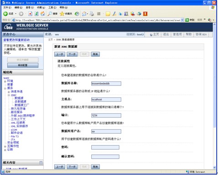
Task: Click the red X Stop button
Action: (x=30, y=14)
